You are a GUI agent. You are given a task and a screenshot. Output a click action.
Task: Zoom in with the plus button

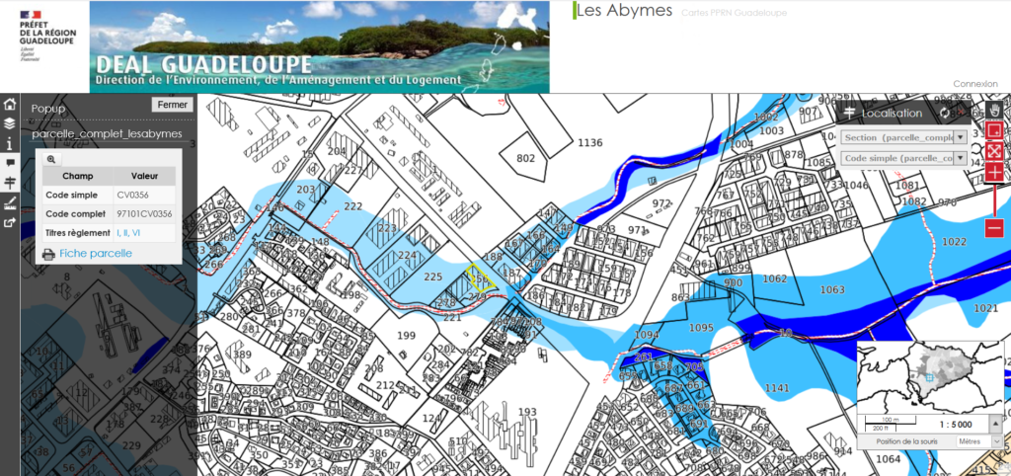993,172
